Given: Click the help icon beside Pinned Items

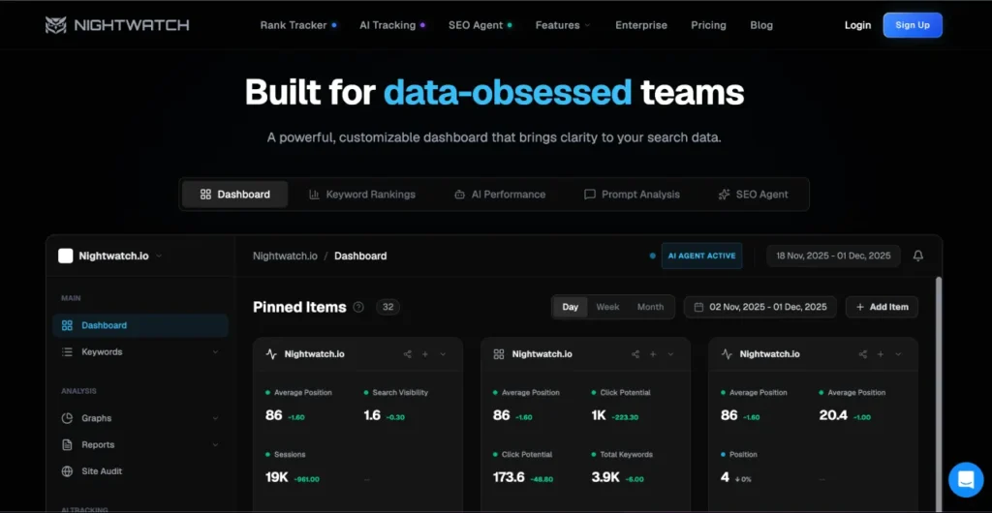Looking at the screenshot, I should [358, 307].
